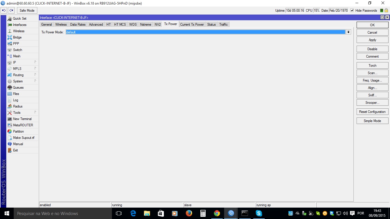Open the Partition menu item
Screen dimensions: 390x219
click(23, 131)
